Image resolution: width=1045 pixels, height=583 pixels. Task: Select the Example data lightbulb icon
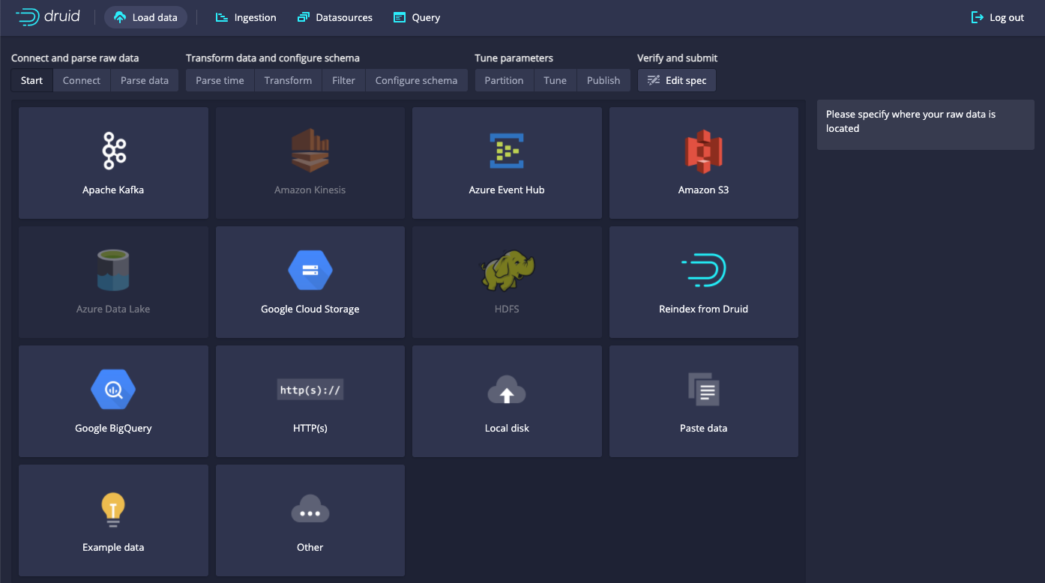coord(113,510)
